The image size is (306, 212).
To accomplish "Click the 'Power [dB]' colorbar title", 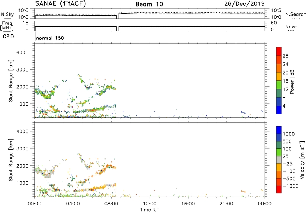I will pos(292,81).
